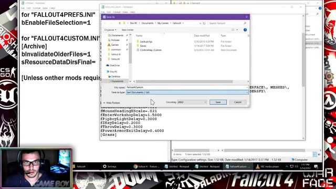
Task: Sort files by the Name column
Action: pos(139,36)
